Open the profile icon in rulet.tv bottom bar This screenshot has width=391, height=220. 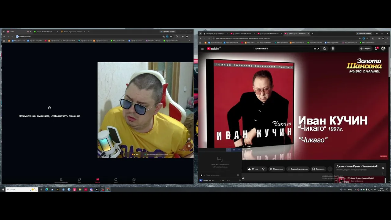pos(61,180)
